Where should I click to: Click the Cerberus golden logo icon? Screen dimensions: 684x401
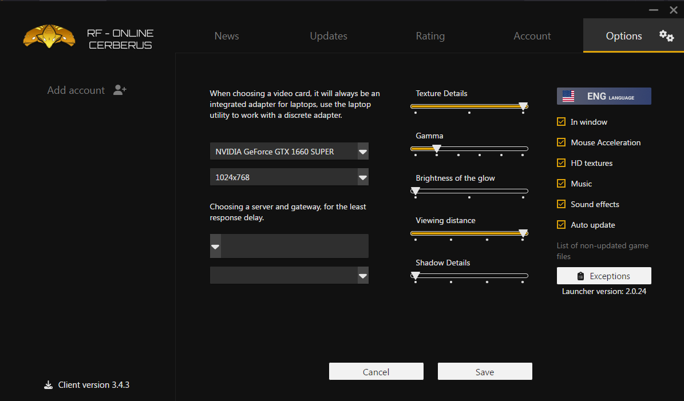point(49,36)
